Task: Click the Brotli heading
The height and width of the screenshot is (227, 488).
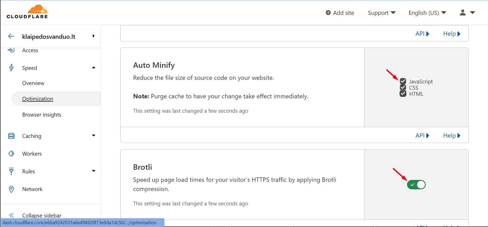Action: click(x=142, y=167)
